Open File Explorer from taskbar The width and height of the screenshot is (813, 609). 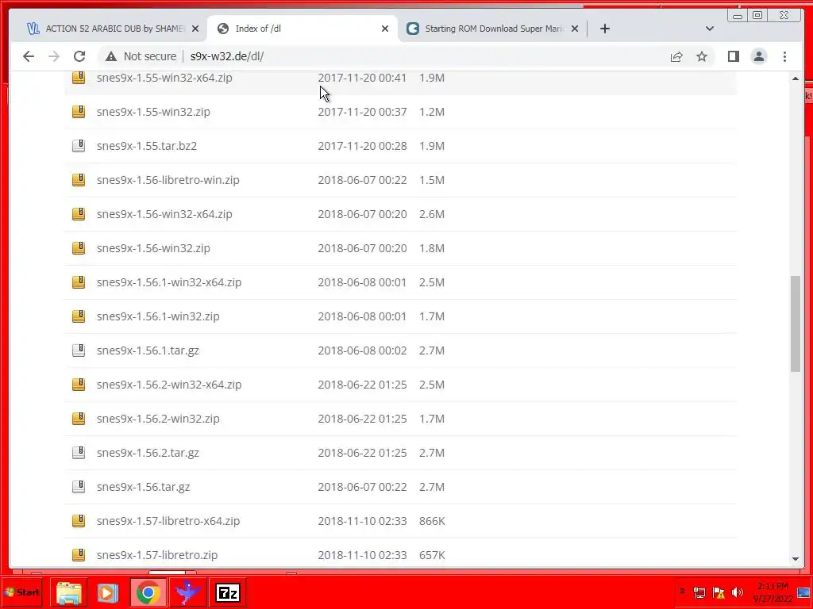69,593
